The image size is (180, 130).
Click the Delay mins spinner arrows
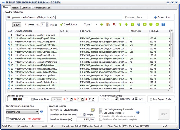pos(117,99)
